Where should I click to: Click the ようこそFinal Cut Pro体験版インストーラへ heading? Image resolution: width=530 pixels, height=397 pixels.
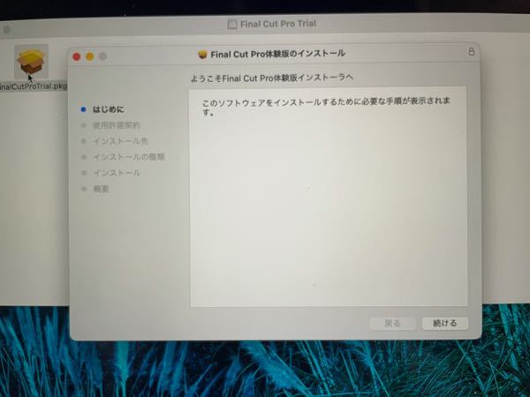coord(272,78)
